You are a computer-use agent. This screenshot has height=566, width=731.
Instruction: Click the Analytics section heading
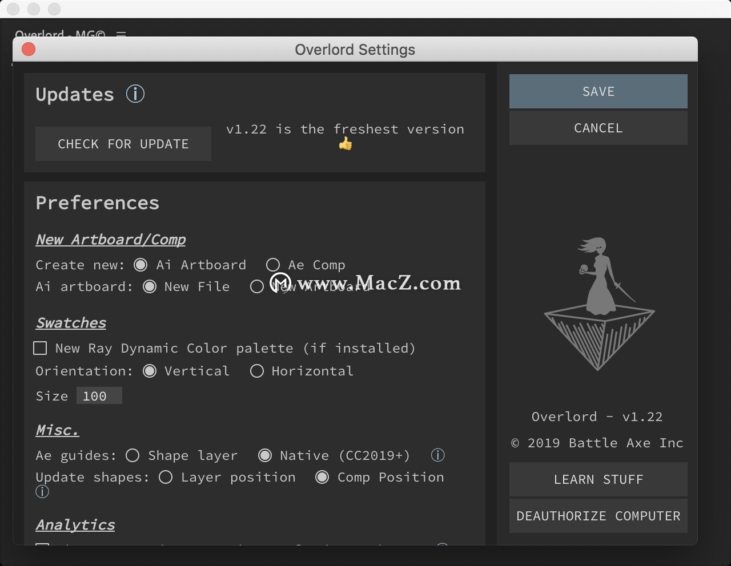(x=75, y=525)
